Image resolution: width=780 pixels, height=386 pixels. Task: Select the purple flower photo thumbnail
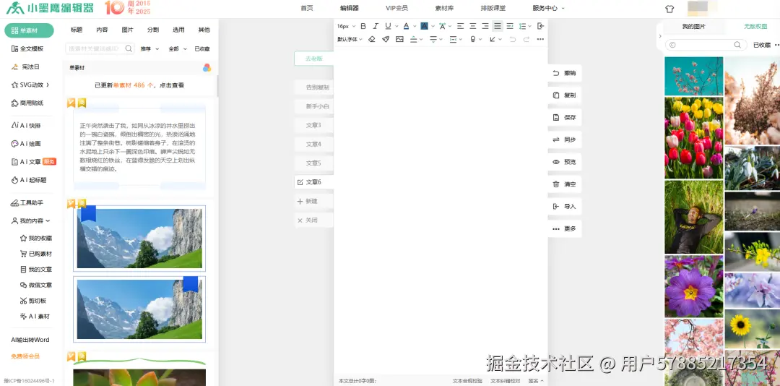point(693,286)
